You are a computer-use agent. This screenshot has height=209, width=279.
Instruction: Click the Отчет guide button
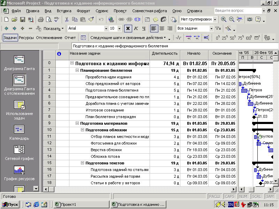click(70, 38)
